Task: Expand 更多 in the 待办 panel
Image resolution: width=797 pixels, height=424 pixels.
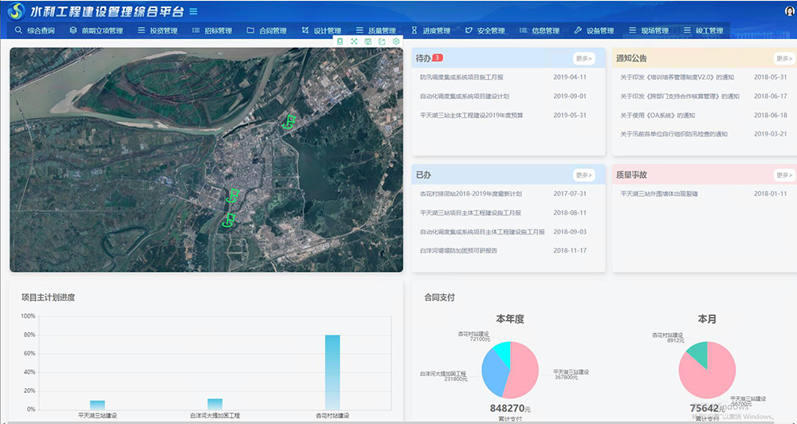Action: pos(583,58)
